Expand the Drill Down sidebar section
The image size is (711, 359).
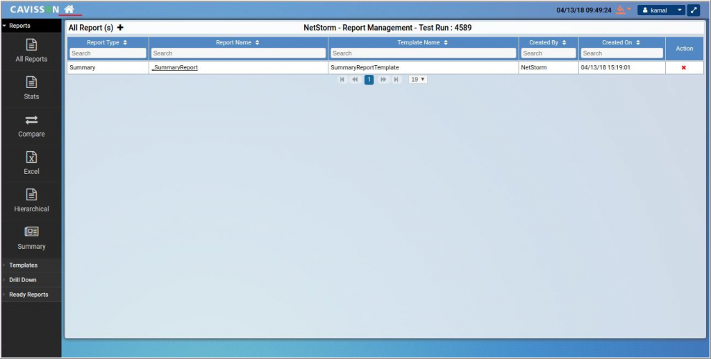pyautogui.click(x=31, y=280)
